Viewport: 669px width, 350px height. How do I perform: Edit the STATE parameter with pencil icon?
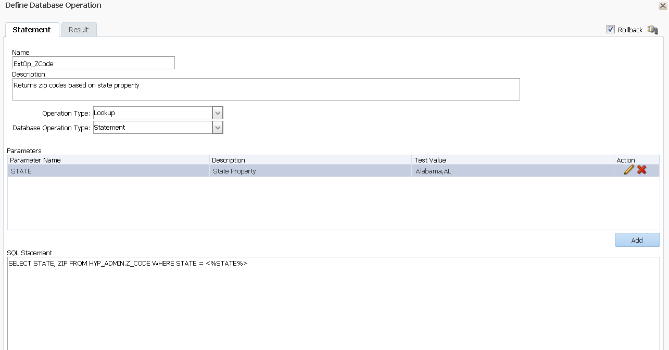[x=628, y=170]
